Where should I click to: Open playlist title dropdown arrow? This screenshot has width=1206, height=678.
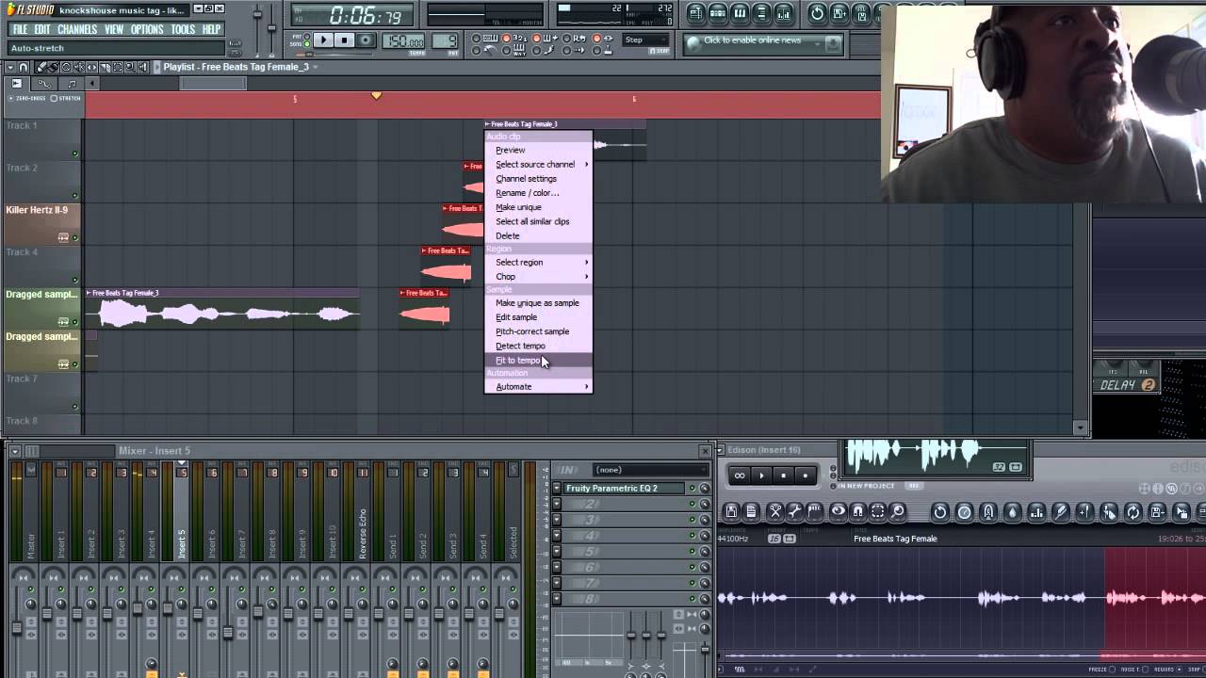[316, 67]
